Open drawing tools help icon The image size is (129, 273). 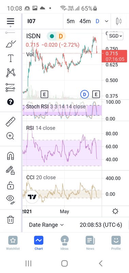(11, 102)
